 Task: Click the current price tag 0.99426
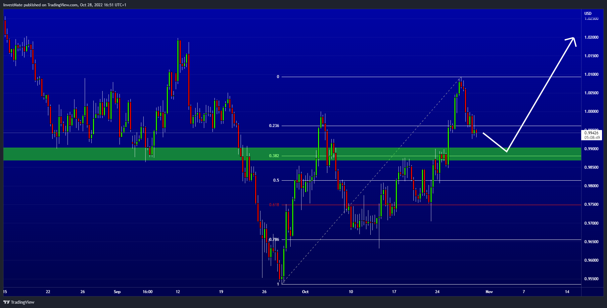click(x=591, y=133)
